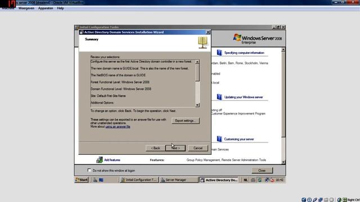Click the VirtualBox display status icon
360x202 pixels.
coord(331,200)
